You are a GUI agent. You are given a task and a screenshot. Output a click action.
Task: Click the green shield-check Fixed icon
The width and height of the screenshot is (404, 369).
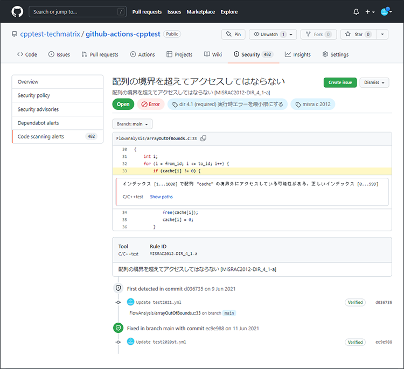[119, 328]
